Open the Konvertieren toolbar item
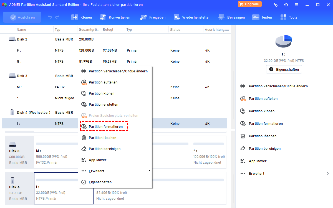The width and height of the screenshot is (333, 208). click(x=115, y=17)
